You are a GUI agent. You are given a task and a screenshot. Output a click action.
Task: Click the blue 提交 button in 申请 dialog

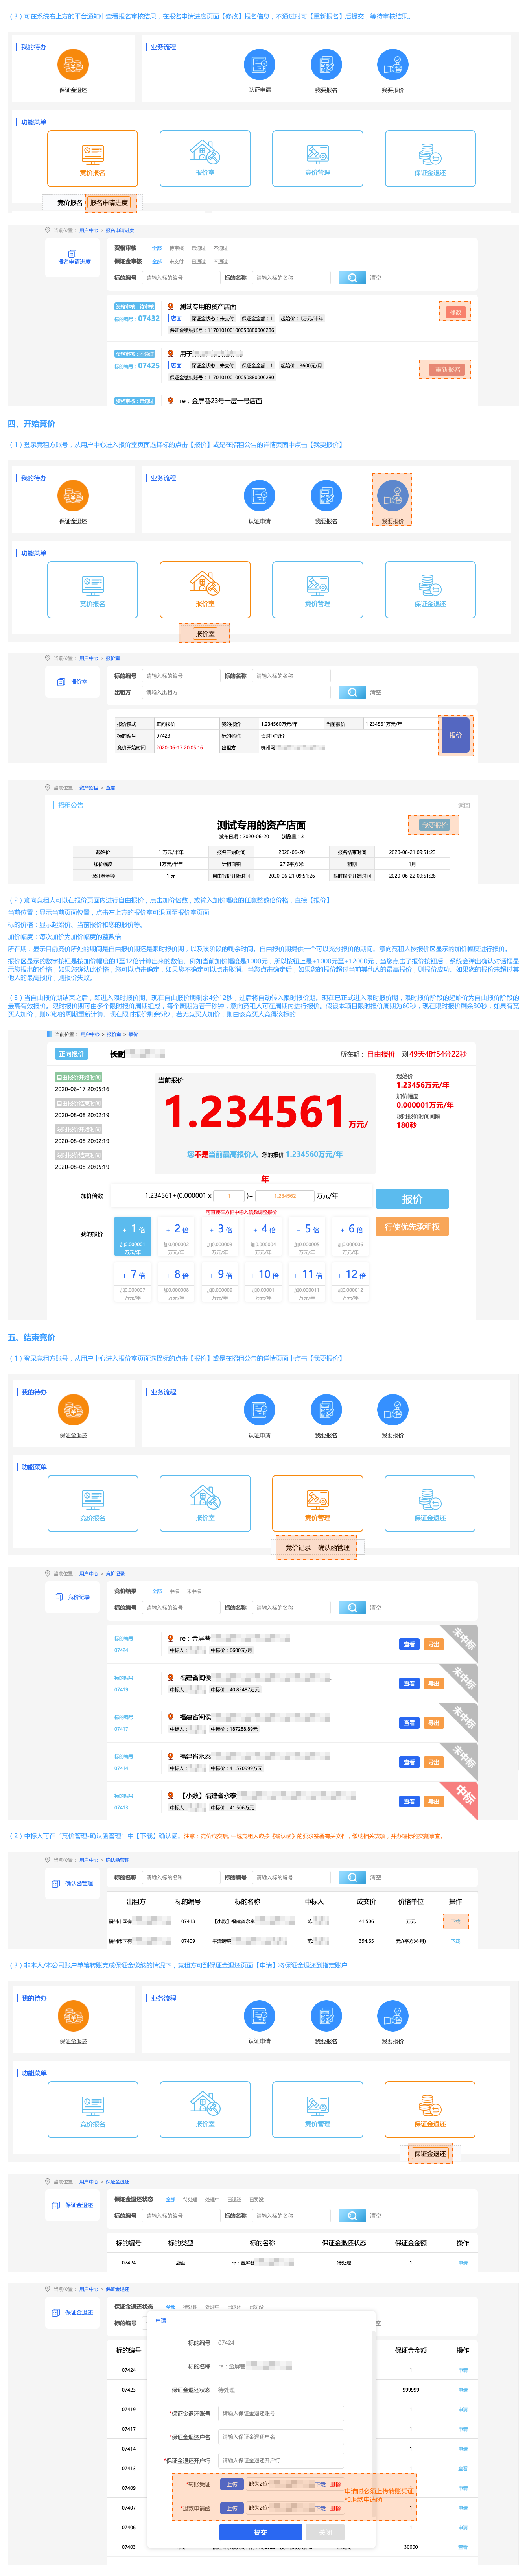click(260, 2532)
